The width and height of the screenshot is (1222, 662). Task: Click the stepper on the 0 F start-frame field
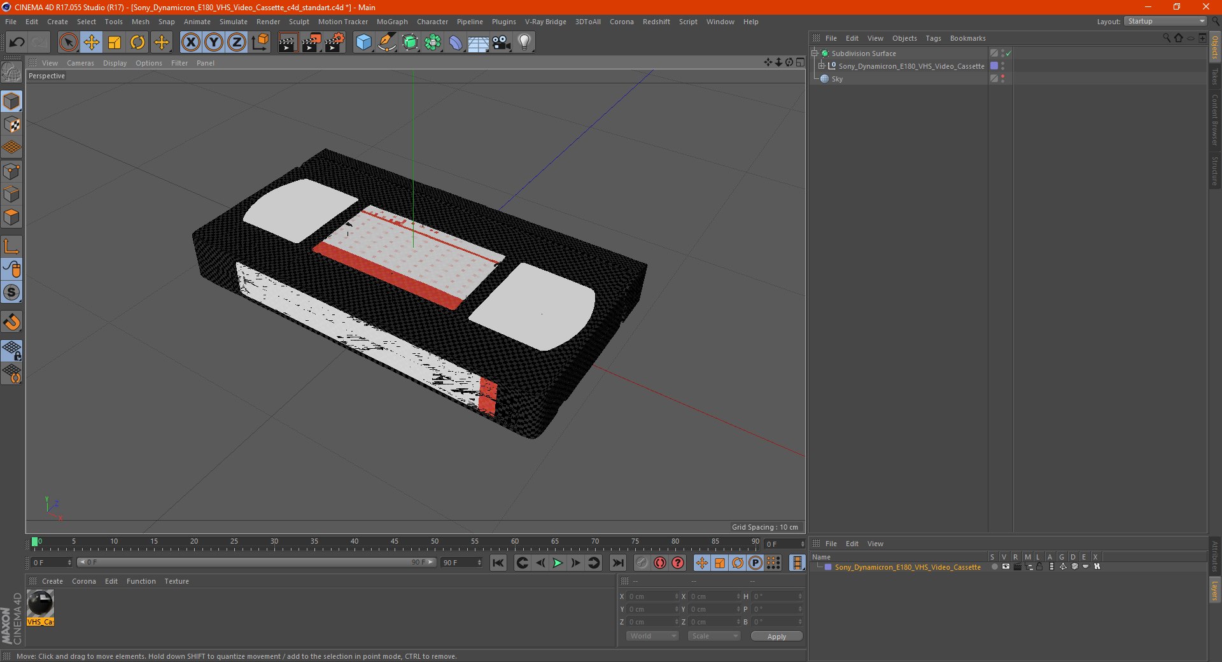[69, 563]
